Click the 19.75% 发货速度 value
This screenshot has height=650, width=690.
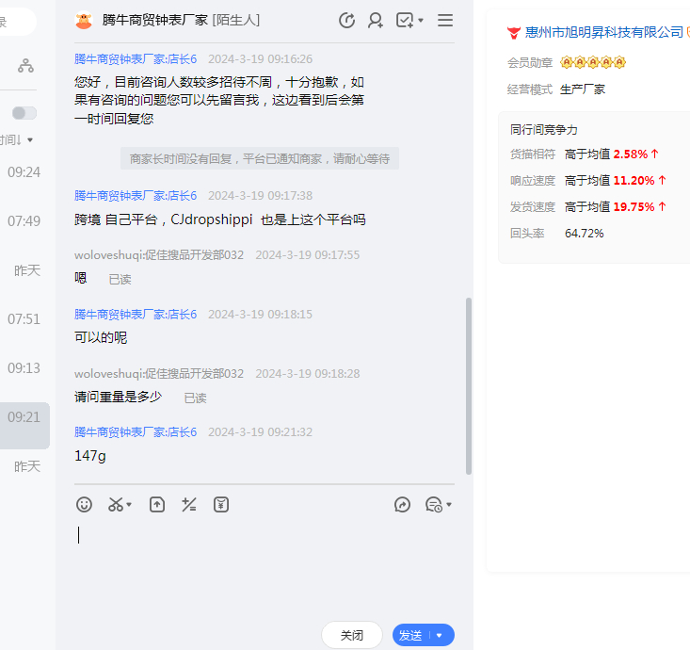click(634, 207)
